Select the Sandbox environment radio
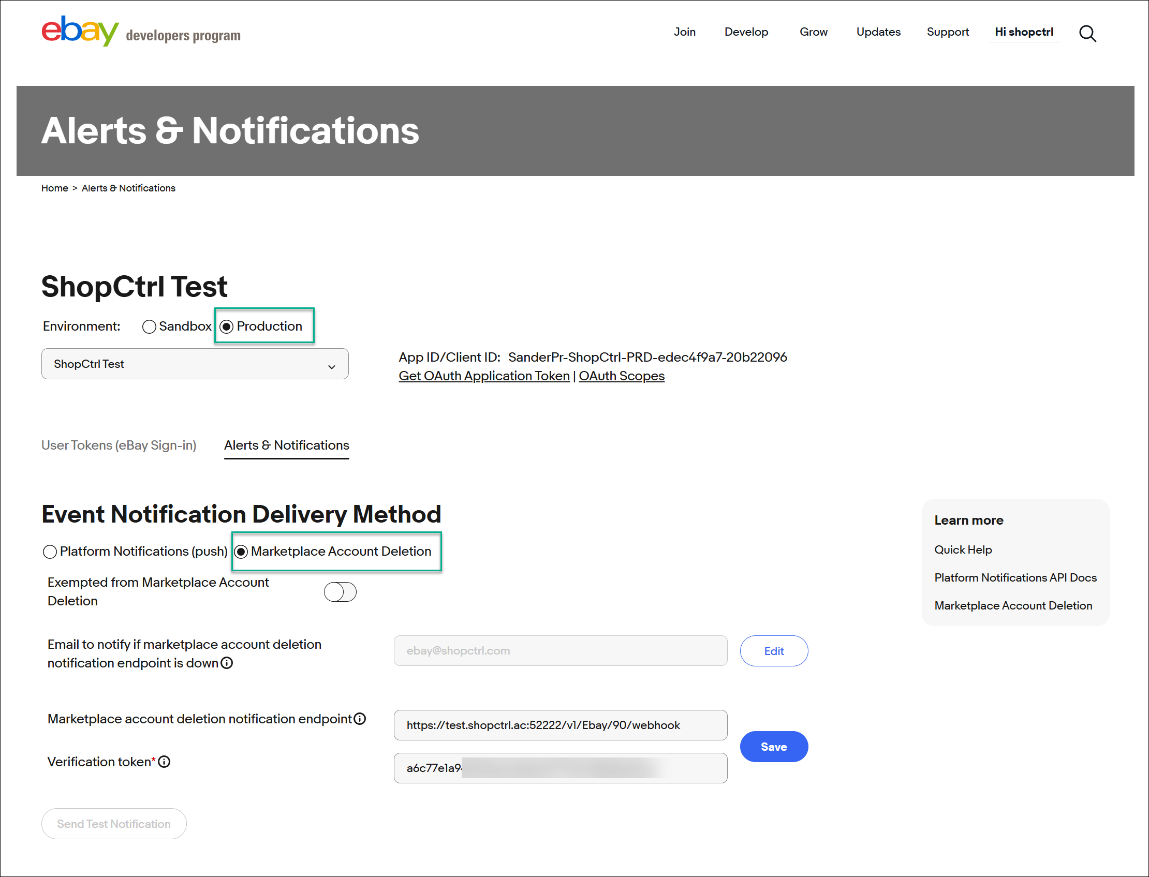Image resolution: width=1149 pixels, height=877 pixels. pos(149,327)
